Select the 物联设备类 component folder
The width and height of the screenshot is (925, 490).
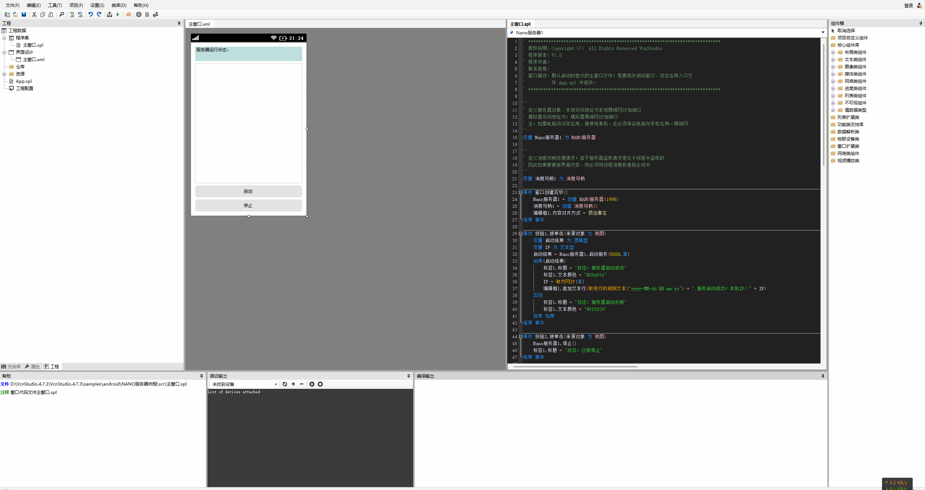848,139
